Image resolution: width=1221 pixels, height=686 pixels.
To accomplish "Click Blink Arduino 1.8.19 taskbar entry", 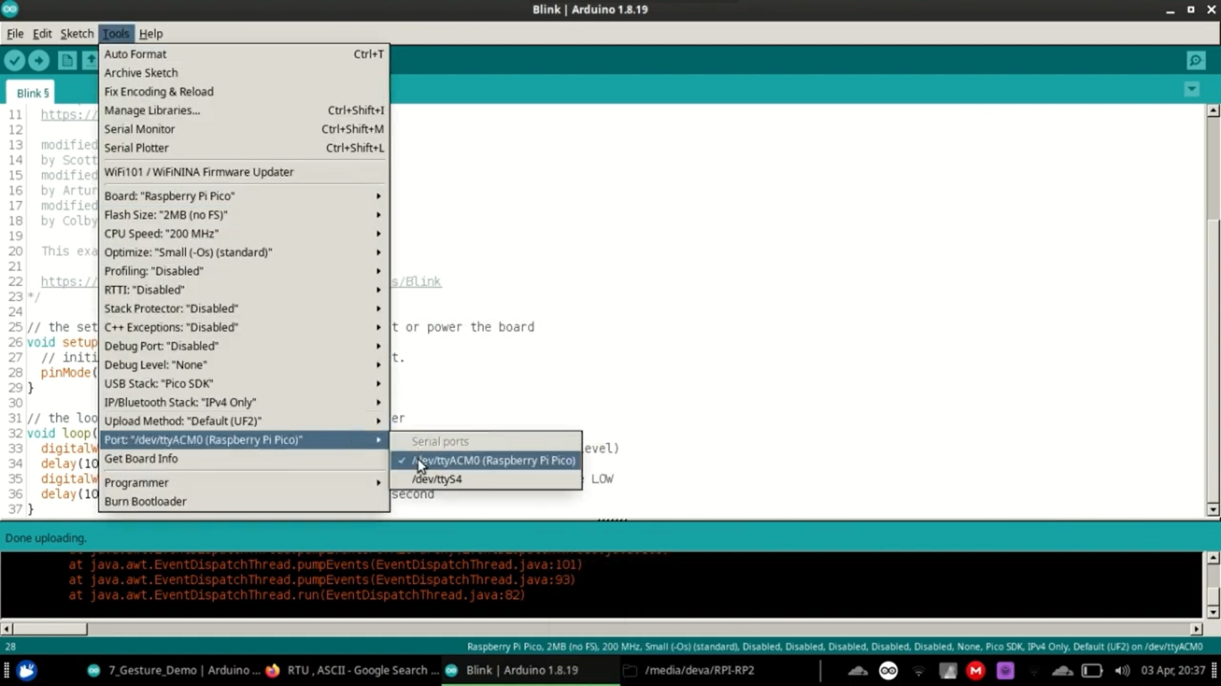I will [512, 670].
